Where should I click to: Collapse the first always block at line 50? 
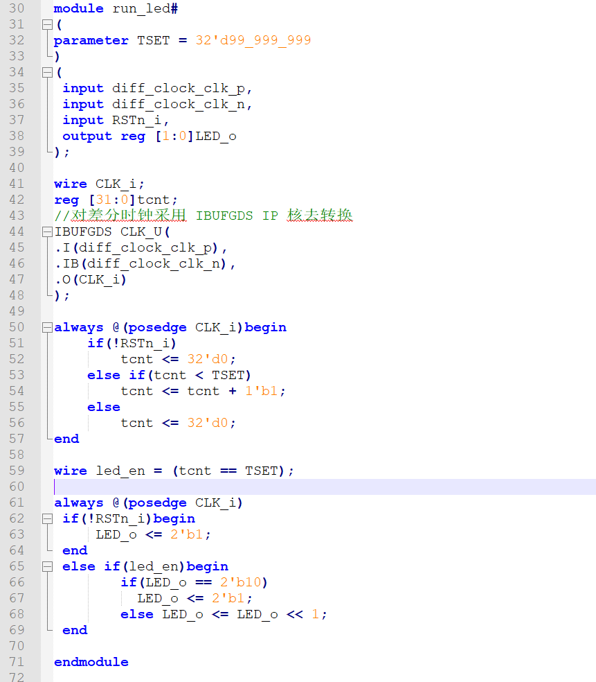click(x=46, y=328)
